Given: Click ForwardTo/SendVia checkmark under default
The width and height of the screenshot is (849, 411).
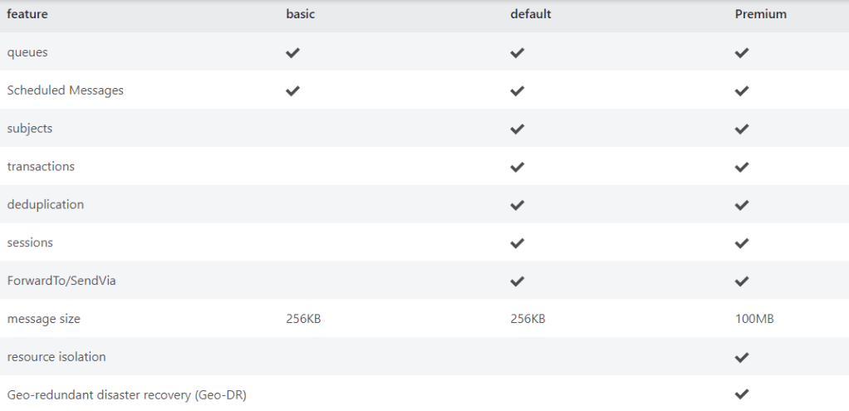Looking at the screenshot, I should pos(518,281).
